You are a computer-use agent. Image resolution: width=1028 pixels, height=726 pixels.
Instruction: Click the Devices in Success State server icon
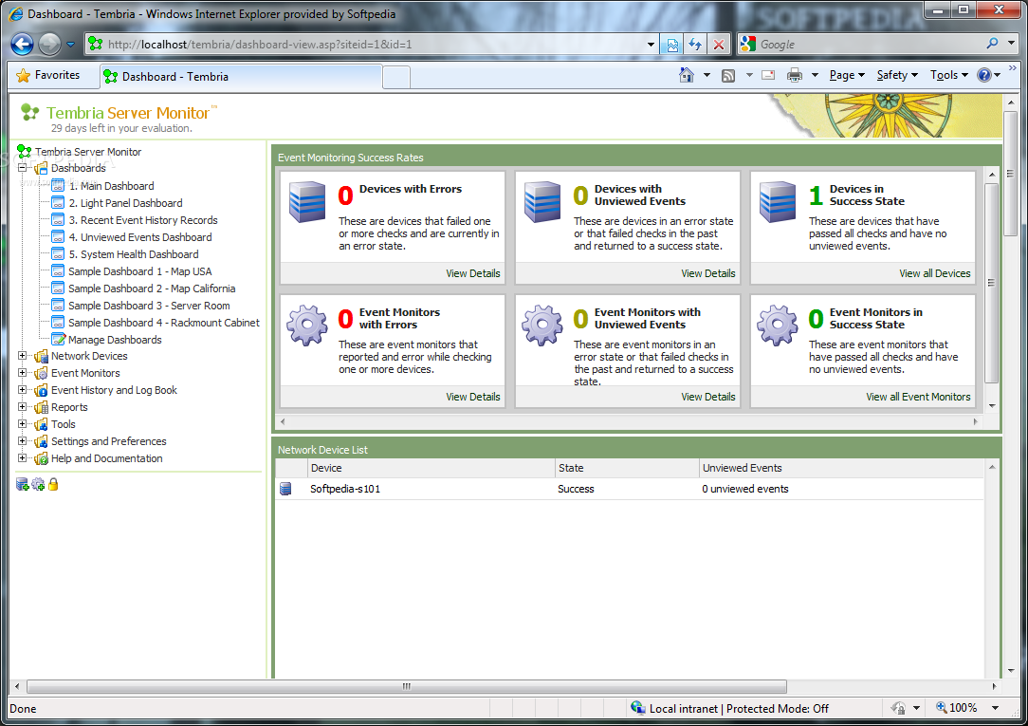[778, 201]
